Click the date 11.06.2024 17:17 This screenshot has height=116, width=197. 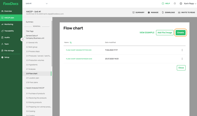pyautogui.click(x=111, y=50)
